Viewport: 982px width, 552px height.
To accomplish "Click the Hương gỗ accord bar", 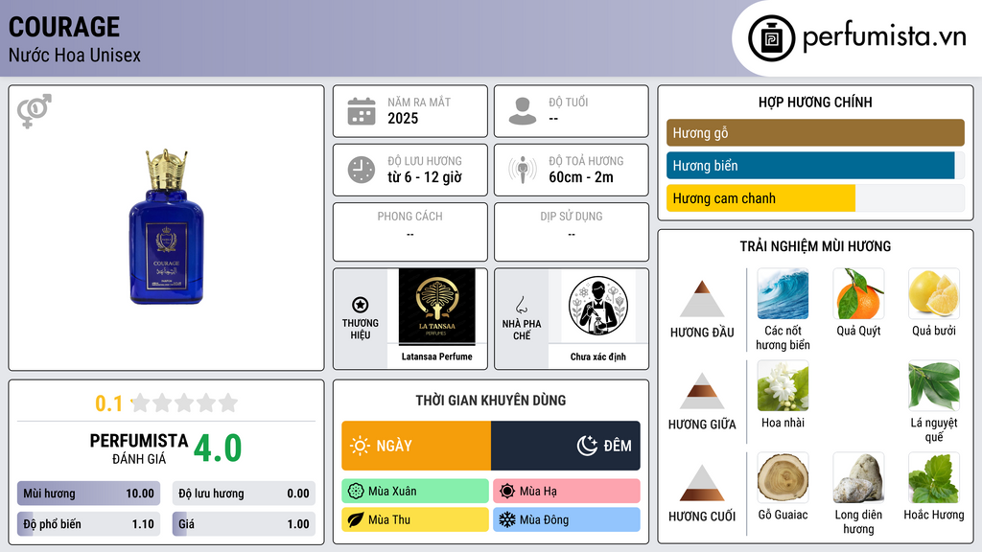I will [x=815, y=132].
